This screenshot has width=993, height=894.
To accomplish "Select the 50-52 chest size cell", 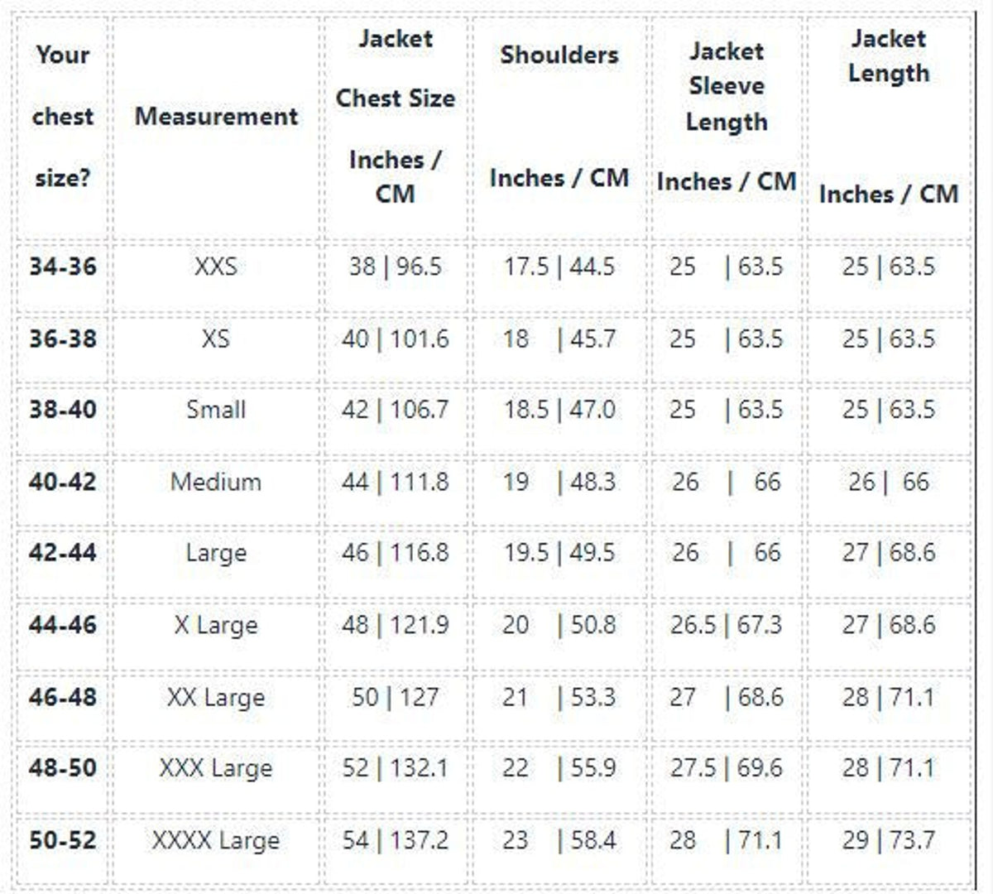I will tap(63, 840).
